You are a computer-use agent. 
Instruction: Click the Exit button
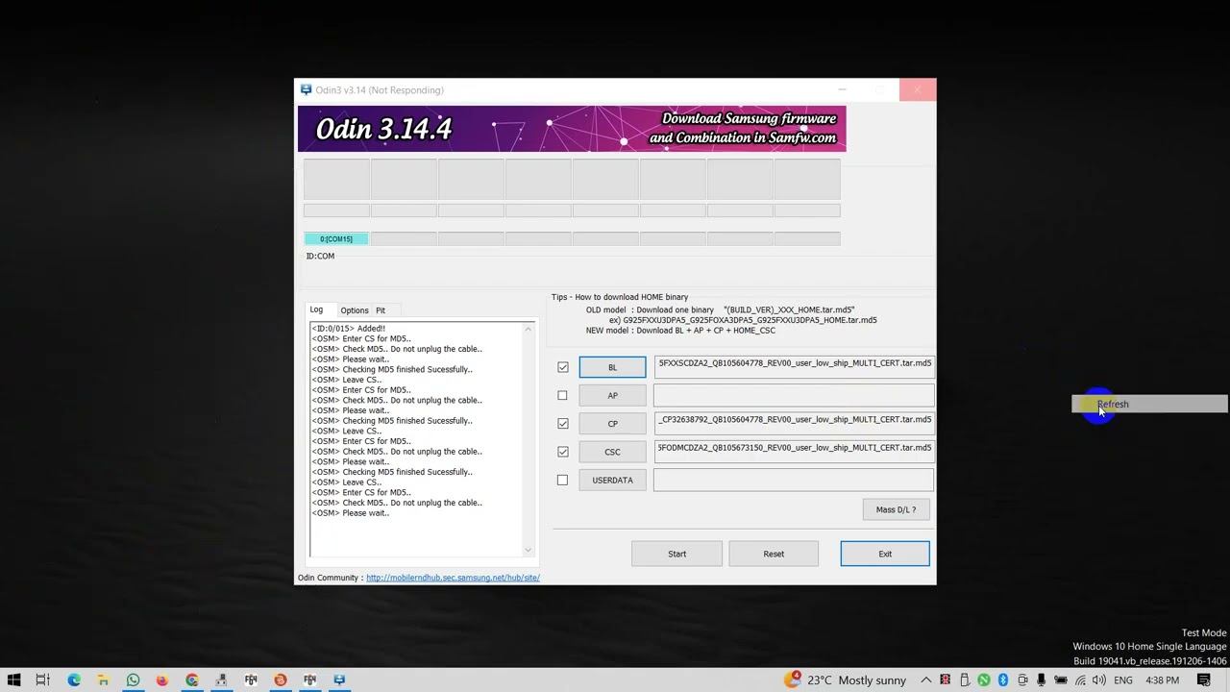click(885, 554)
